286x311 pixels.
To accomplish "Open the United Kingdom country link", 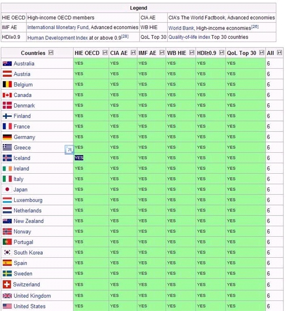I will point(32,296).
